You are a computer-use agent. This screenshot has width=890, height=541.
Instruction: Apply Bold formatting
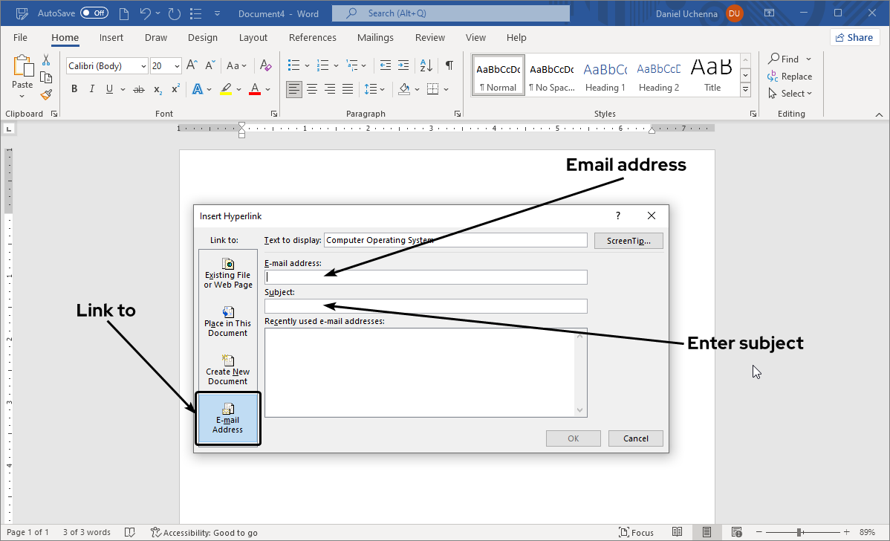click(x=74, y=89)
